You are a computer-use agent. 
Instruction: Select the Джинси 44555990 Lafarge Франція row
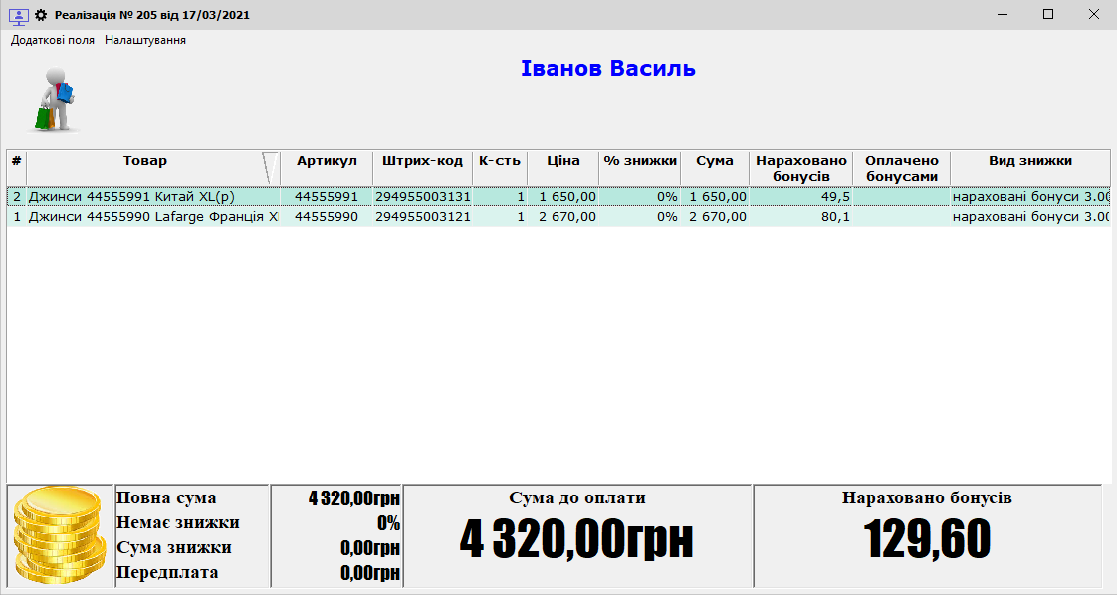click(x=149, y=217)
